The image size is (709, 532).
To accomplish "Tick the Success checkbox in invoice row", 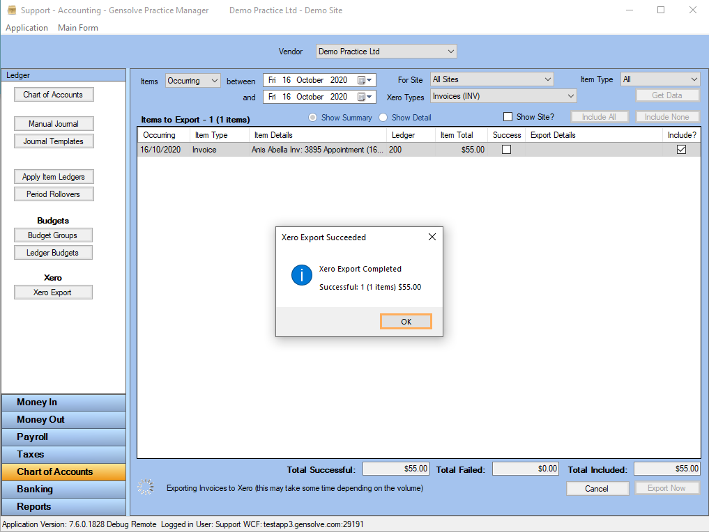I will coord(506,150).
